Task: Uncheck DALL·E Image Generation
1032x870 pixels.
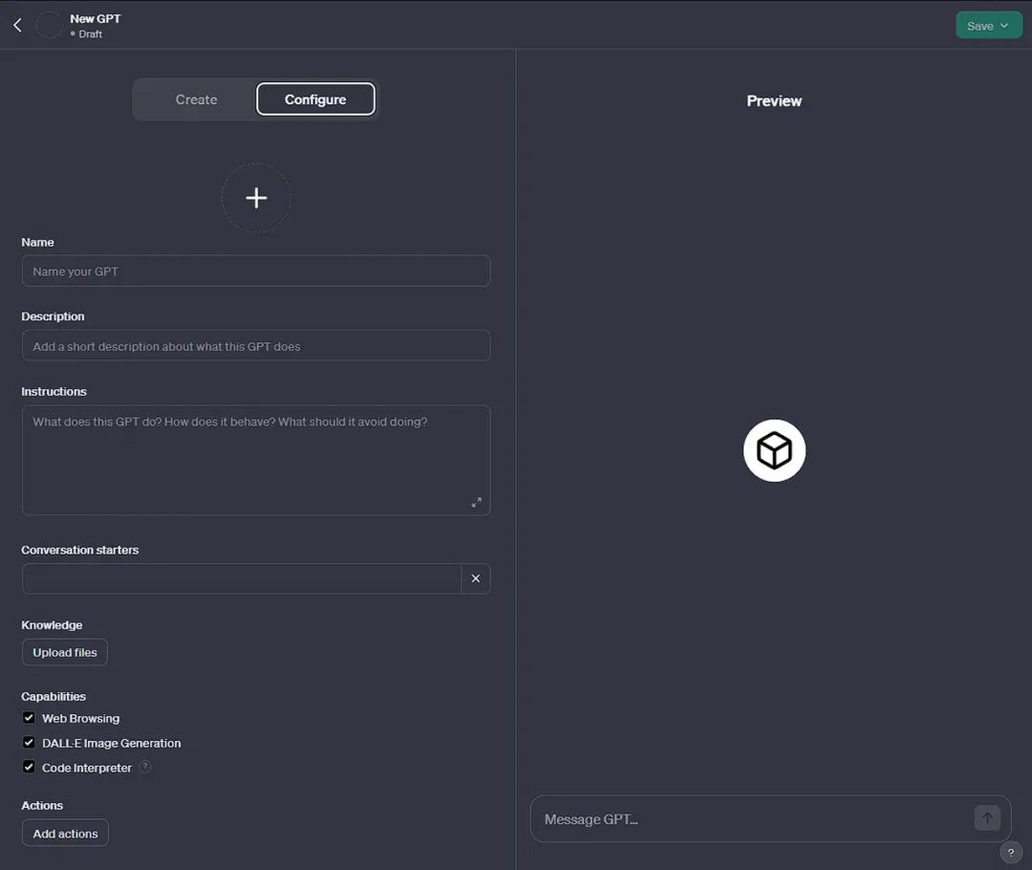Action: click(x=29, y=743)
